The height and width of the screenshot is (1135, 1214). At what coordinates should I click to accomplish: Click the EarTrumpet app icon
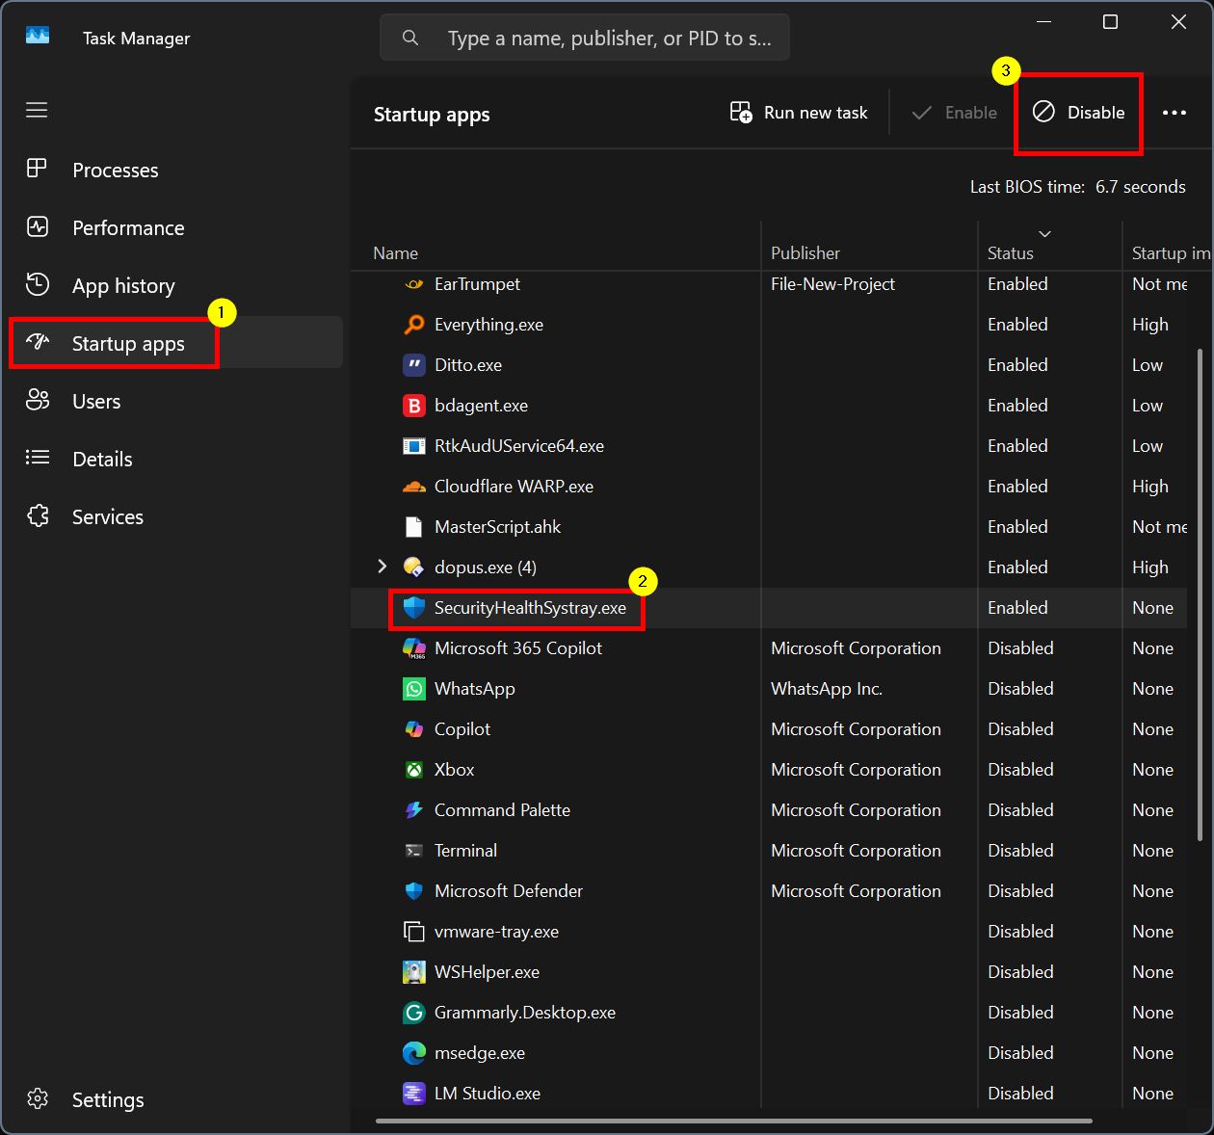(x=414, y=284)
